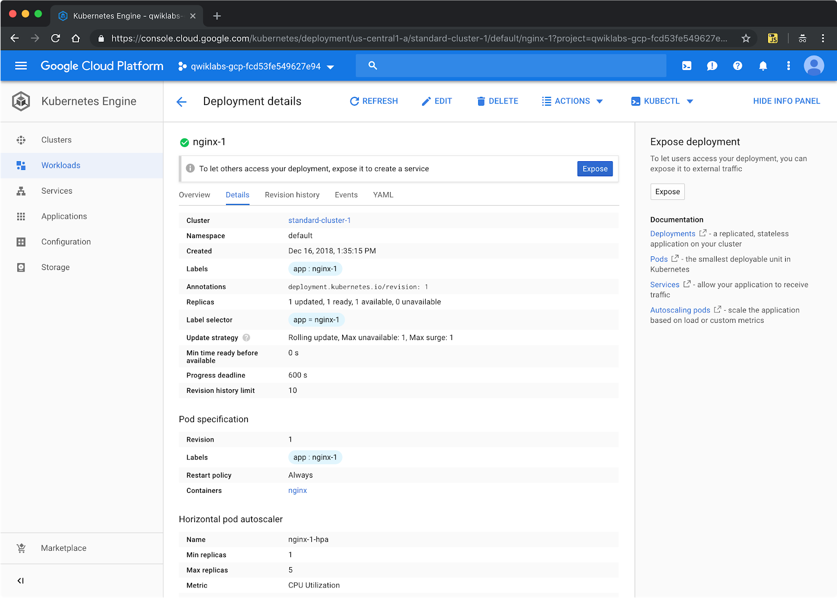The height and width of the screenshot is (598, 837).
Task: Click the Configuration sidebar icon
Action: click(21, 242)
